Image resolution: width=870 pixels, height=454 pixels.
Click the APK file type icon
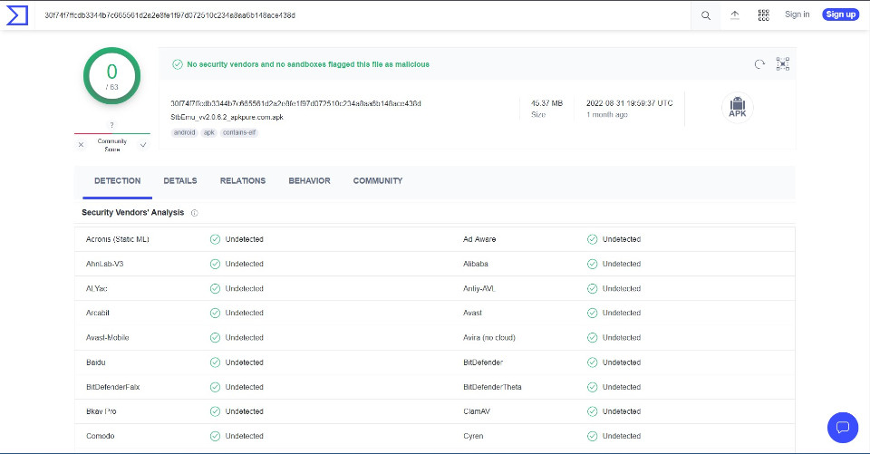coord(738,107)
